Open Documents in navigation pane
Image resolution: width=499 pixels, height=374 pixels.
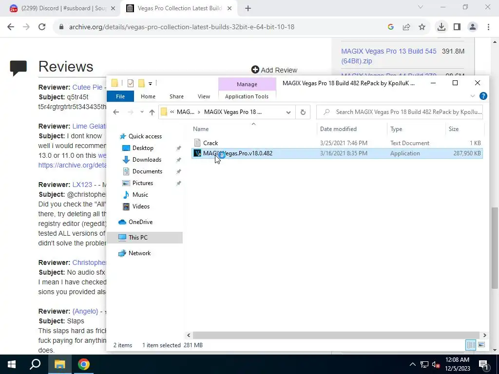click(147, 171)
